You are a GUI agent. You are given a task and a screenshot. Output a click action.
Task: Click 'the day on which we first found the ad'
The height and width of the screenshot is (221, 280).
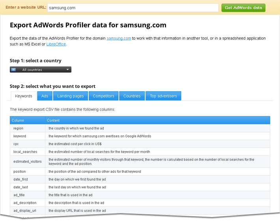77,179
